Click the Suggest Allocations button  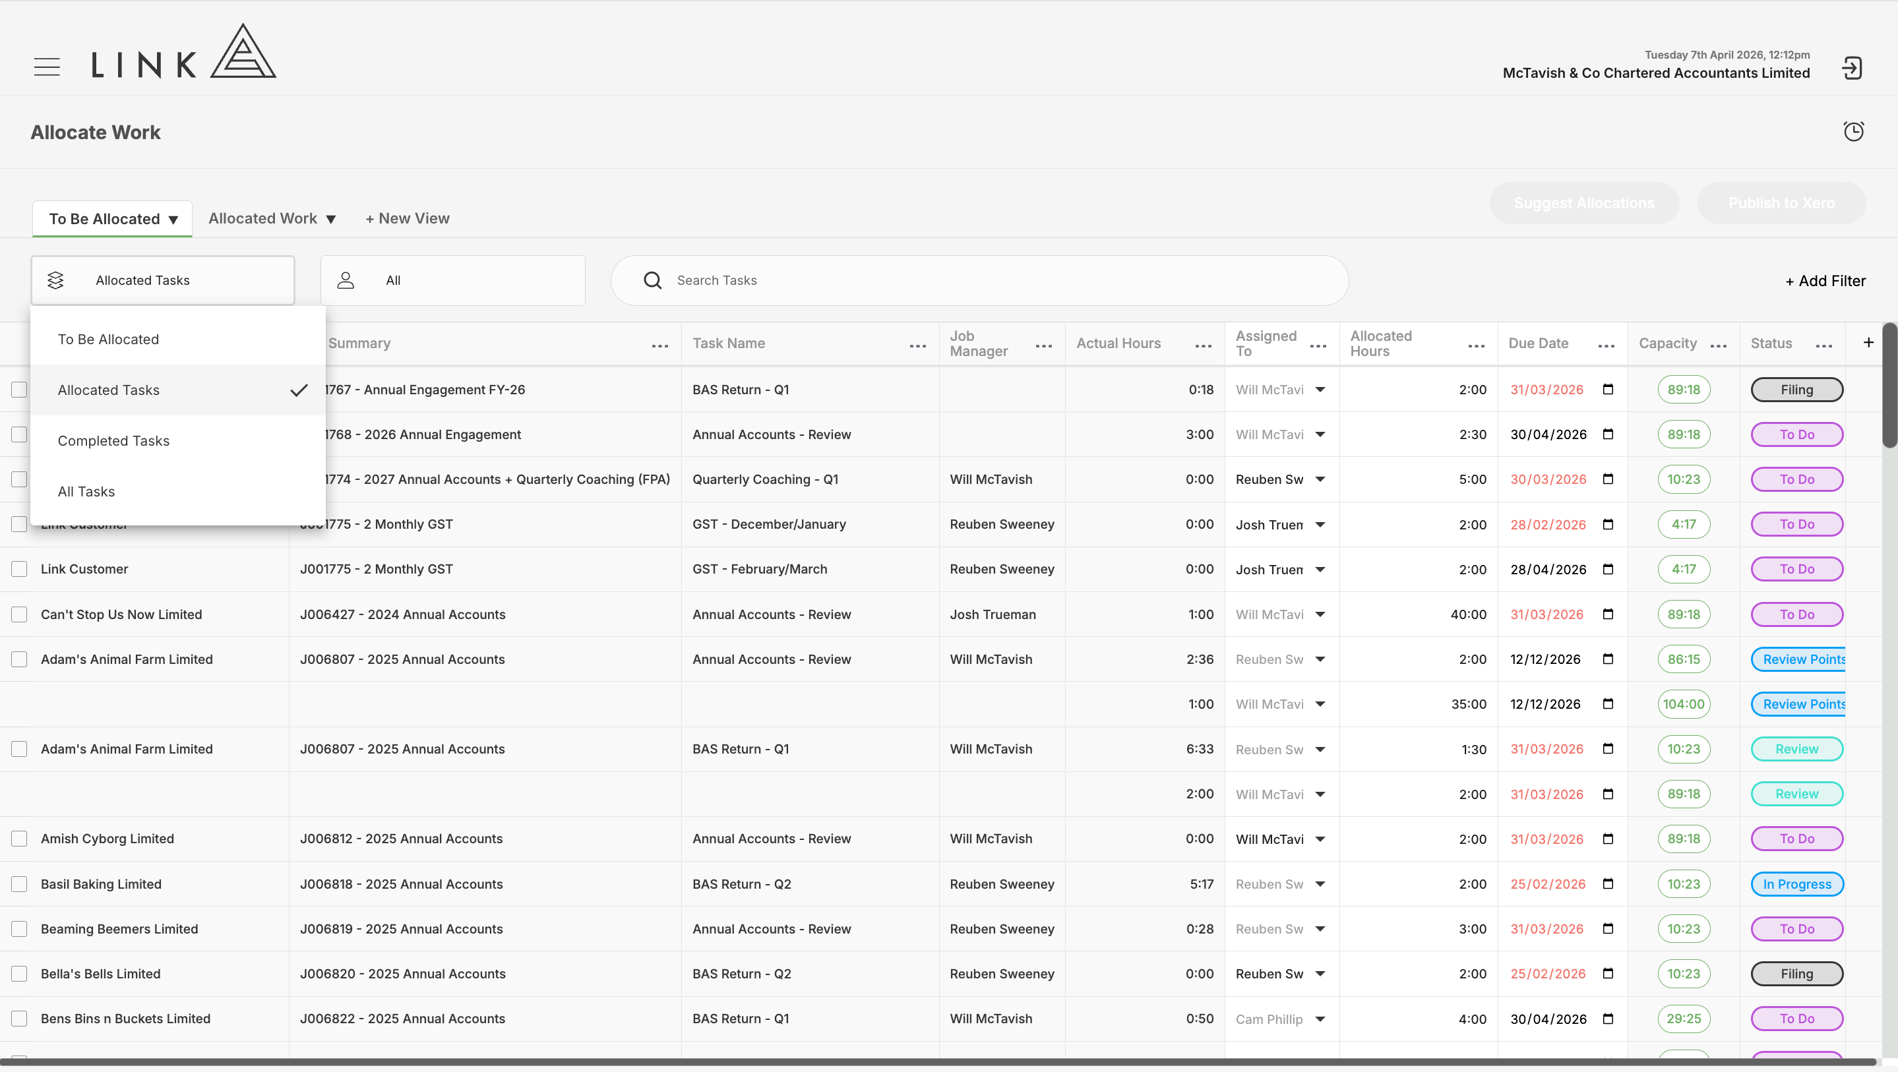pyautogui.click(x=1584, y=203)
